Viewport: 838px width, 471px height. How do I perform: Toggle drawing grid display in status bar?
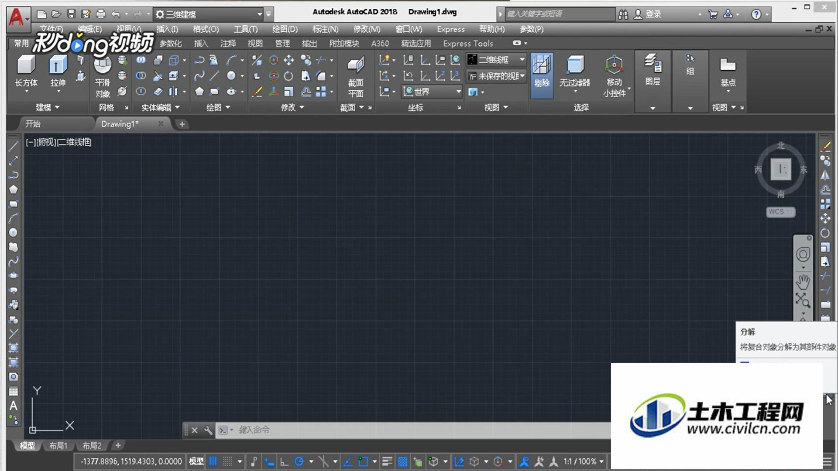213,461
